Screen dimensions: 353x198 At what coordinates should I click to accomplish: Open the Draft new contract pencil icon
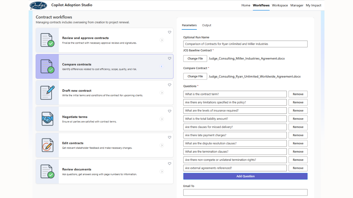47,93
